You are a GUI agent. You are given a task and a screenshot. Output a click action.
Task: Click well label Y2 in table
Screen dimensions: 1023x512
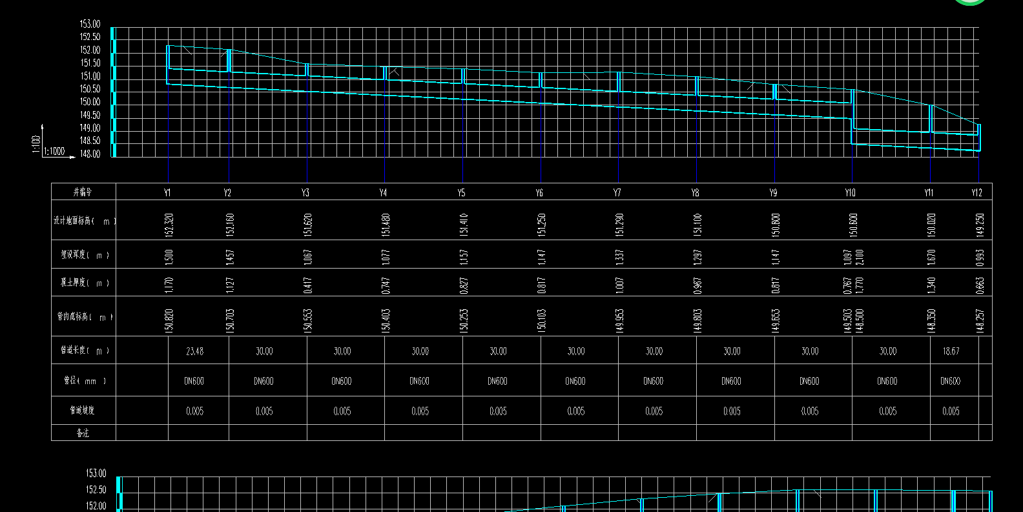click(x=227, y=192)
